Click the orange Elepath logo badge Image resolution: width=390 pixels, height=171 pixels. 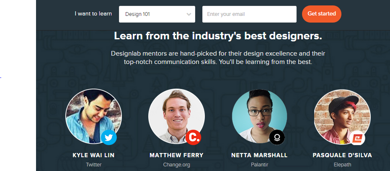click(357, 138)
